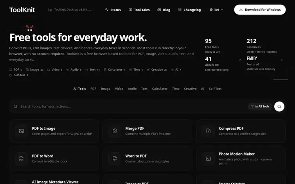Click the 95 Free tools stat

pyautogui.click(x=212, y=46)
